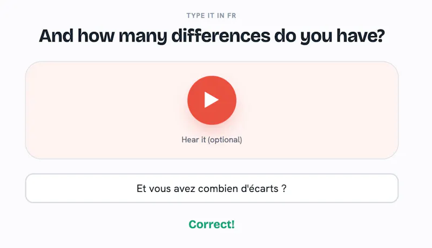Click the word 'And' starting the heading
This screenshot has height=248, width=432.
(56, 36)
